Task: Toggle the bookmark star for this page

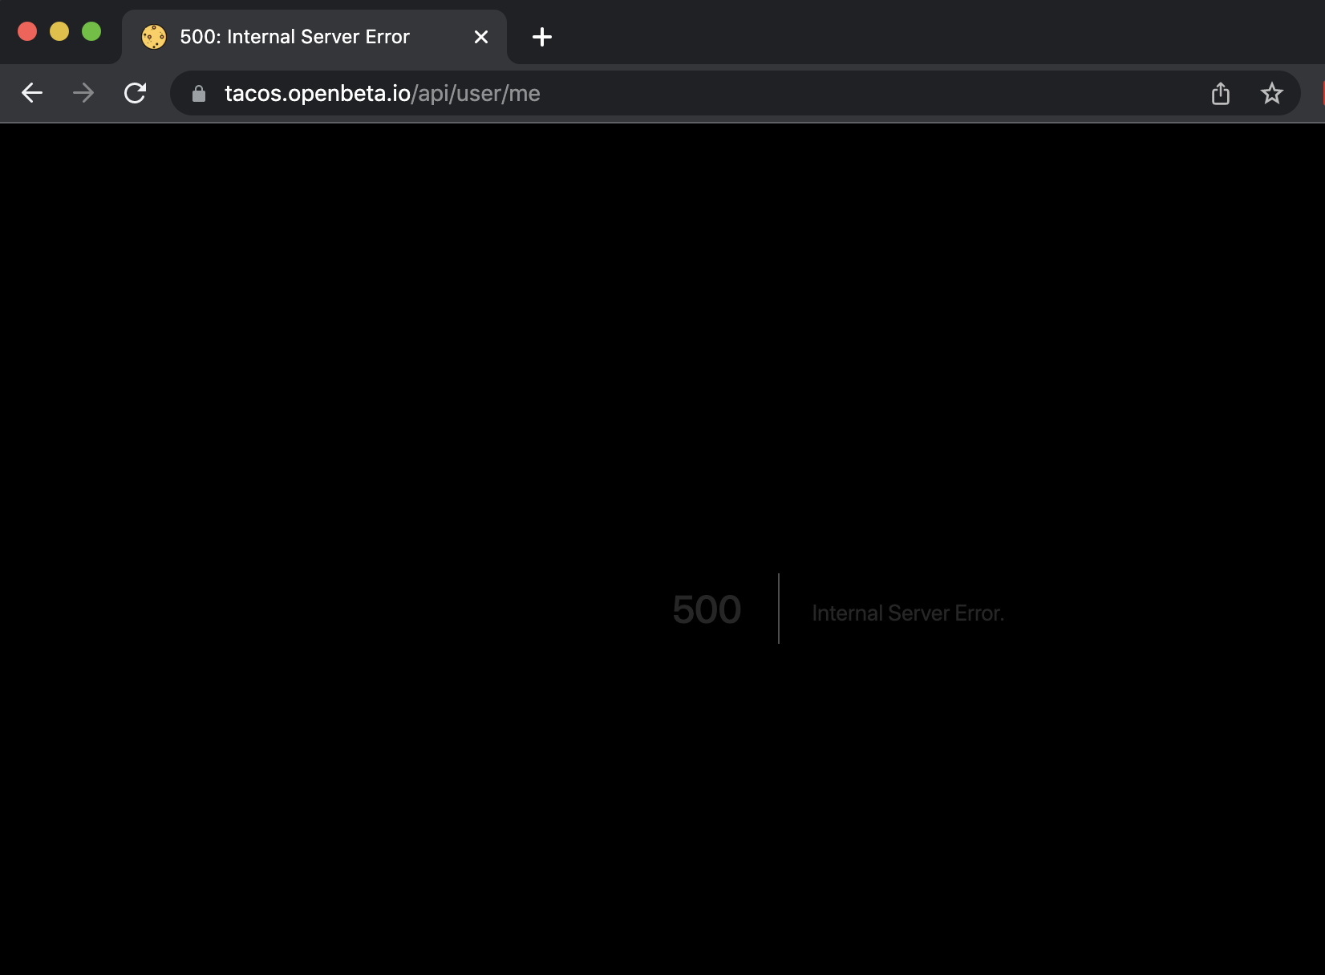Action: click(1271, 93)
